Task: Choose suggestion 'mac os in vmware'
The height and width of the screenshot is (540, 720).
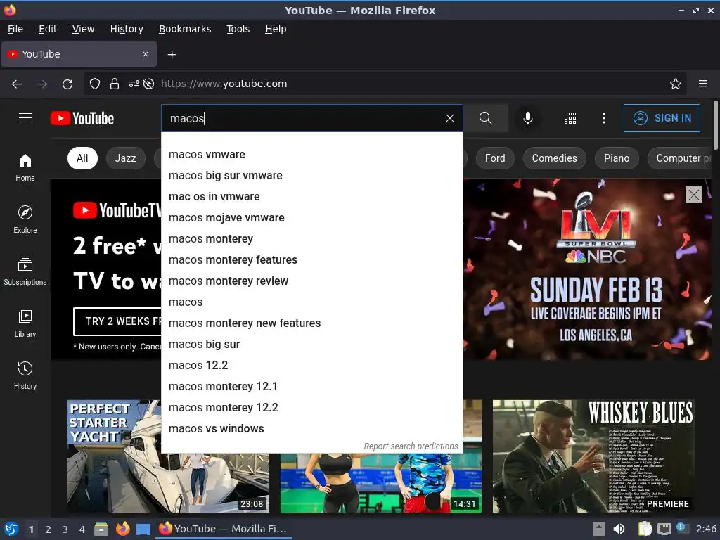Action: [x=311, y=197]
